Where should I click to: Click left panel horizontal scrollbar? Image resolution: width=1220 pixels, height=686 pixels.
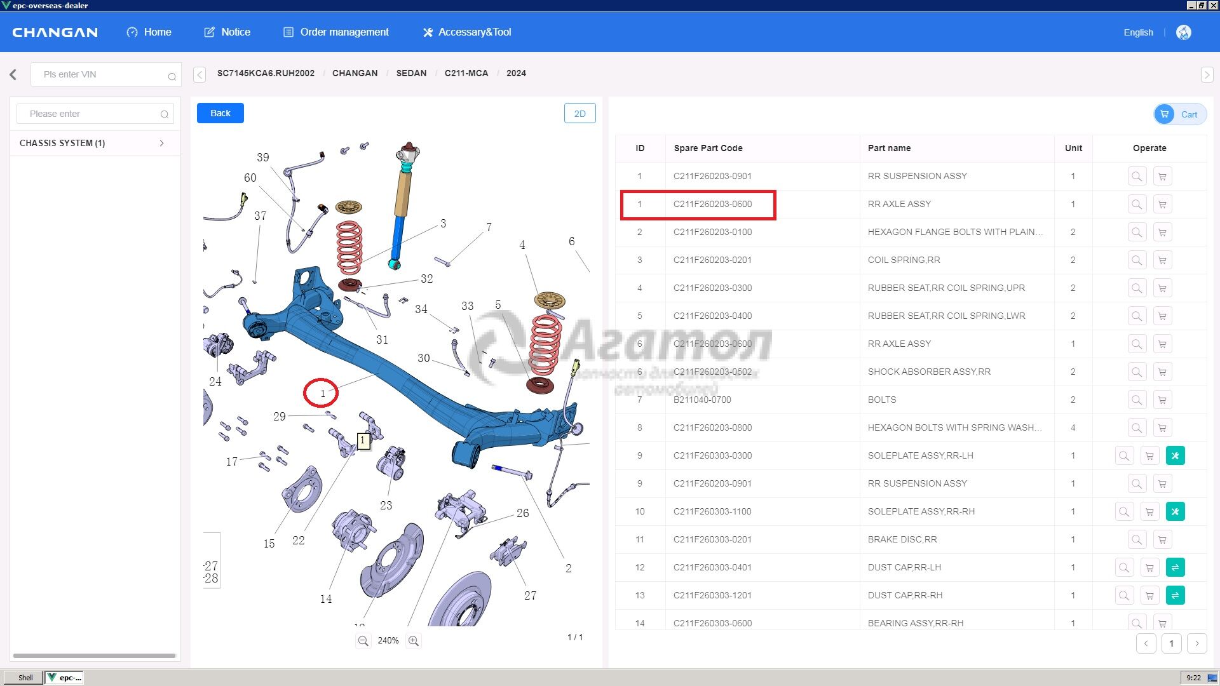click(x=94, y=656)
